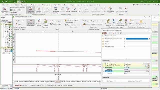Open the Продольный профиль tool in the ribbon
Image resolution: width=160 pixels, height=90 pixels.
click(x=5, y=10)
